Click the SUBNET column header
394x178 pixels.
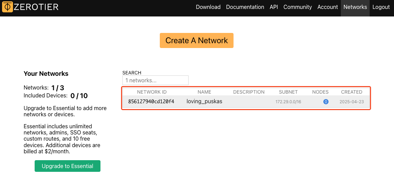[288, 92]
